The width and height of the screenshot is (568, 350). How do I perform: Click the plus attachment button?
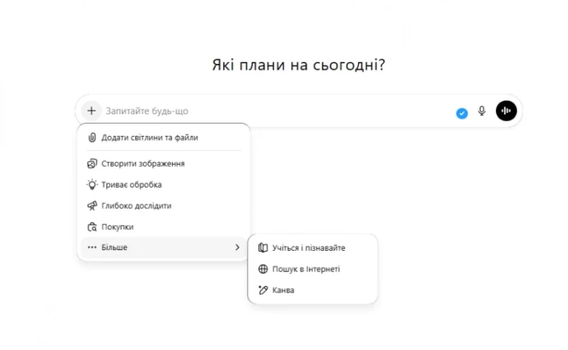point(91,111)
